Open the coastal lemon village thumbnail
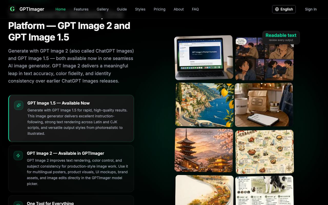This screenshot has height=205, width=328. click(204, 105)
